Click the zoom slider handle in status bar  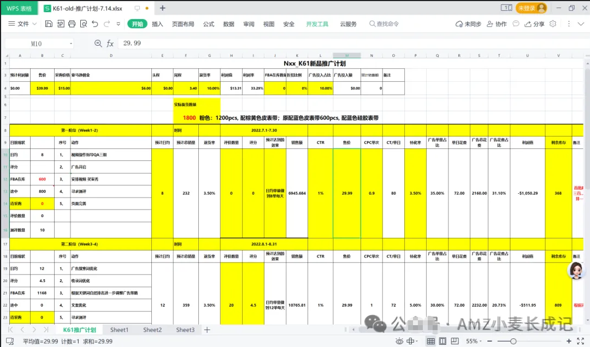tap(512, 341)
